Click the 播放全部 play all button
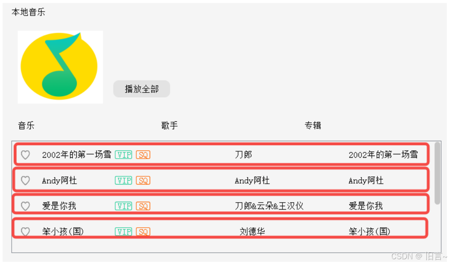The height and width of the screenshot is (264, 449). click(x=142, y=89)
